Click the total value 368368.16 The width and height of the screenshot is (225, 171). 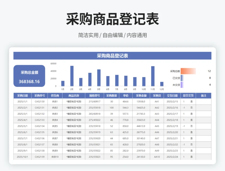coord(29,82)
